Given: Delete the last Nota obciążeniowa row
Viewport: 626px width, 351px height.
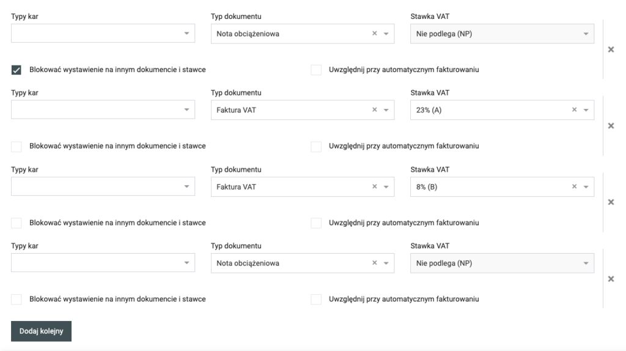Looking at the screenshot, I should [611, 279].
